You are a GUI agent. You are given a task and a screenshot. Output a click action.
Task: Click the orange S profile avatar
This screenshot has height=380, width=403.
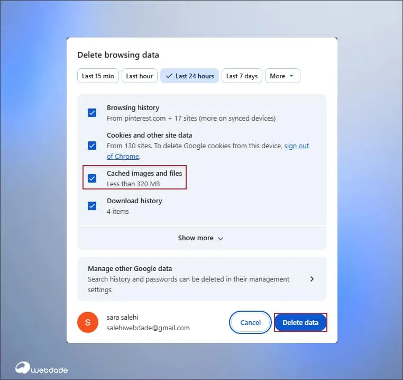coord(88,322)
